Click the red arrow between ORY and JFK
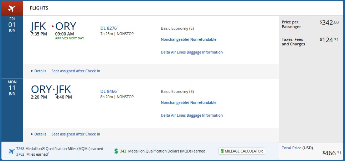This screenshot has height=161, width=345. point(53,89)
